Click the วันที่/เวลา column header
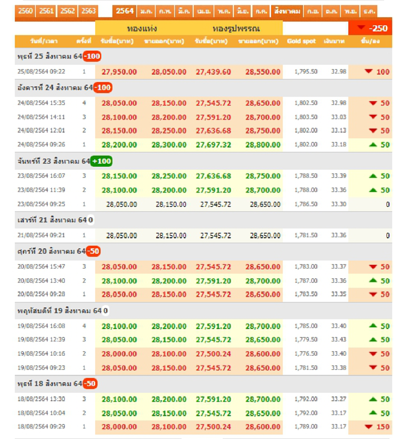405x439 pixels. pyautogui.click(x=44, y=41)
